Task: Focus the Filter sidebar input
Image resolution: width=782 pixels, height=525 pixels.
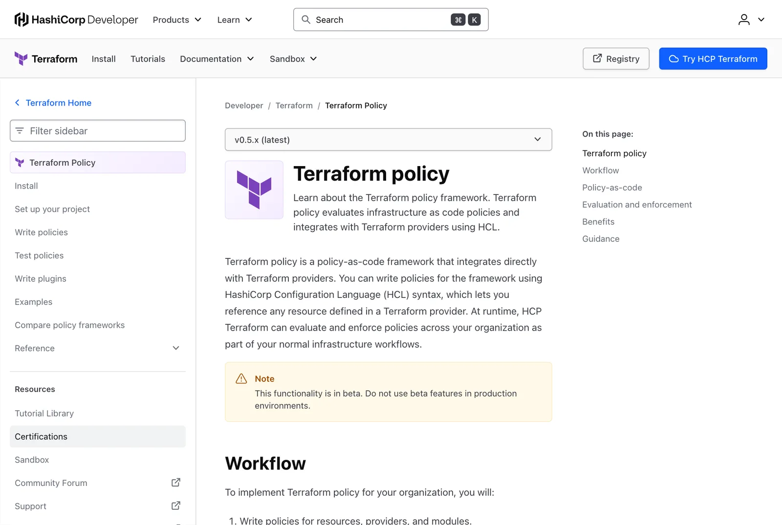Action: coord(98,130)
